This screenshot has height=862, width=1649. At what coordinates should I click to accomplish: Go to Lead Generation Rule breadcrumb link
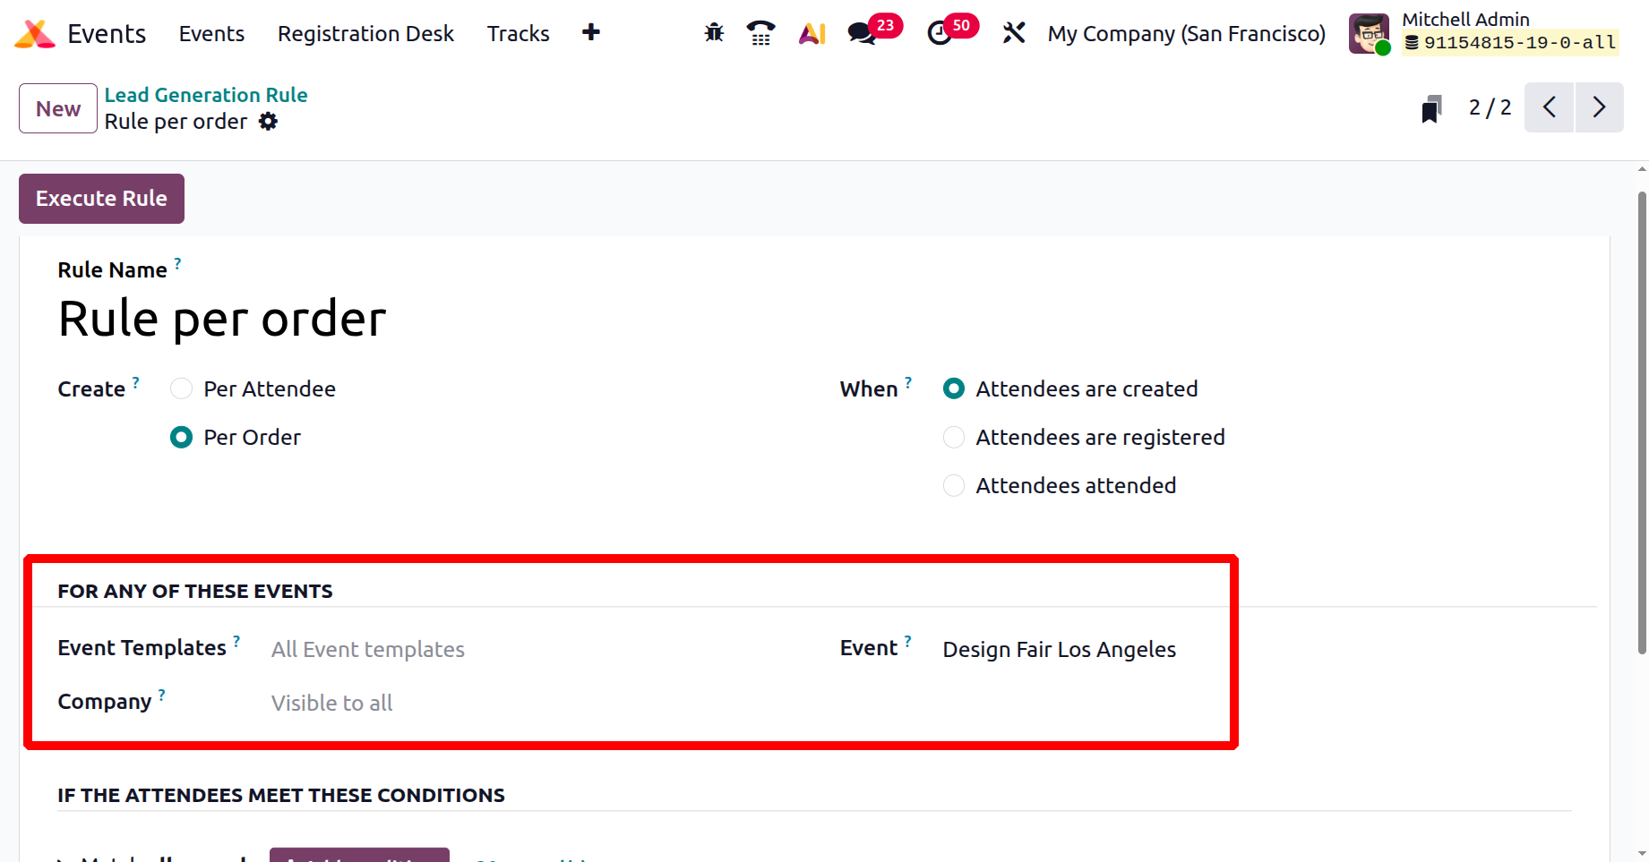(206, 95)
